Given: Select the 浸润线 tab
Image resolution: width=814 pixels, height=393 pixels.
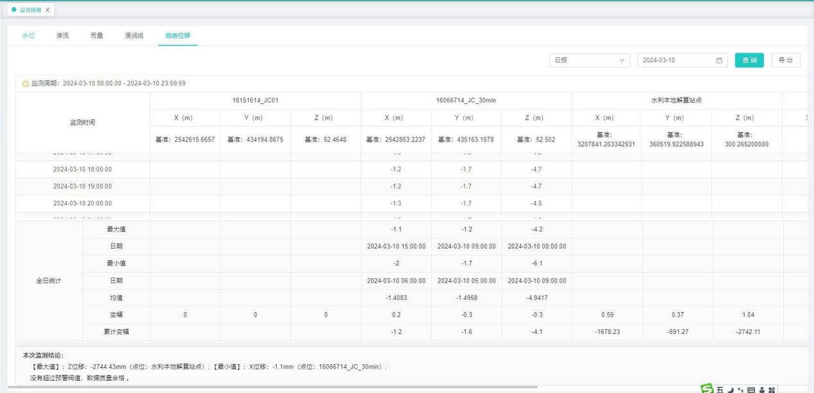Looking at the screenshot, I should coord(134,36).
